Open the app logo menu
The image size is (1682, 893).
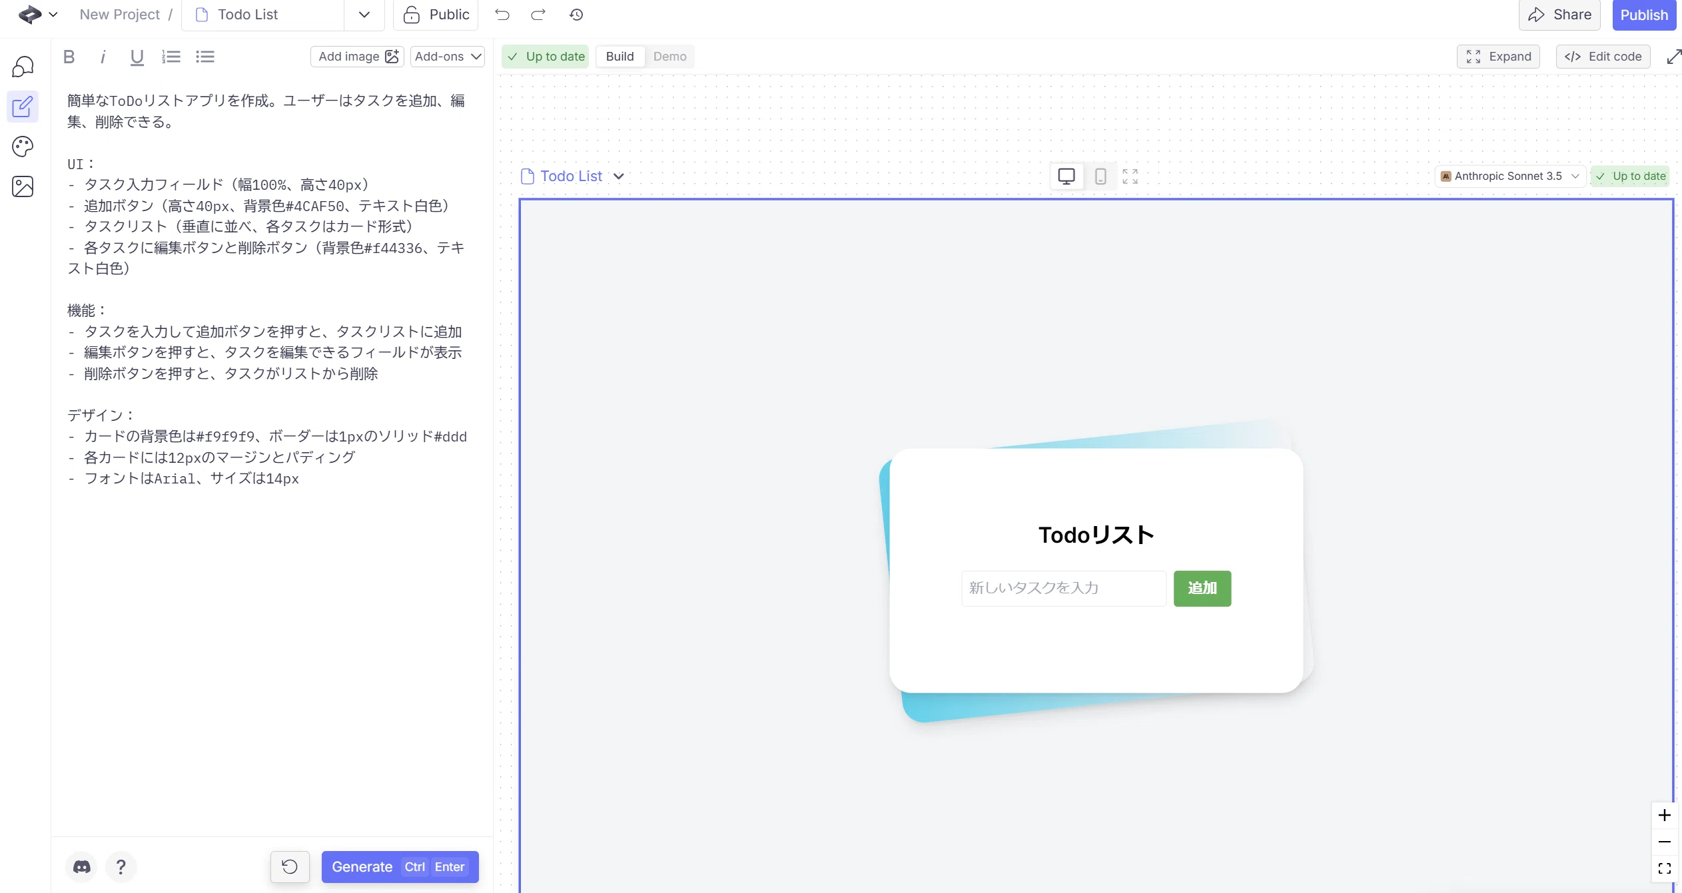coord(38,15)
